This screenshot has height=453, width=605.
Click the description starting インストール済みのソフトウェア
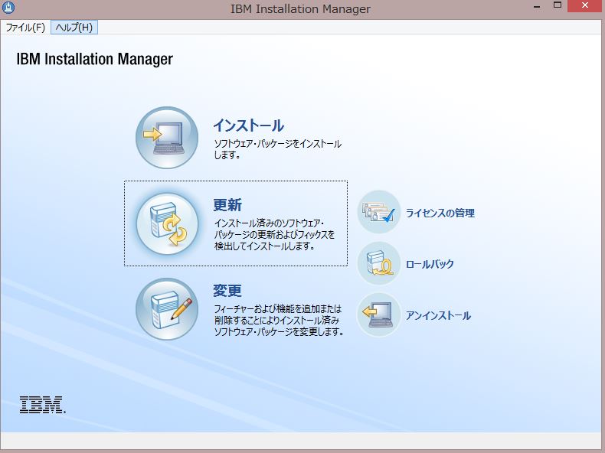(x=274, y=234)
